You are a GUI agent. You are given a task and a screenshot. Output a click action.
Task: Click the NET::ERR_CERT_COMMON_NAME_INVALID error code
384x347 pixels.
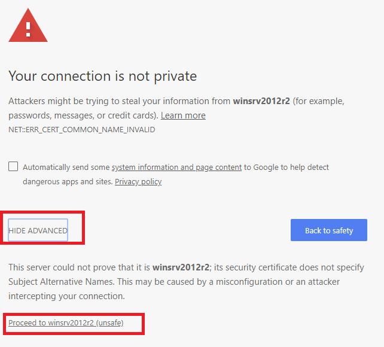tap(82, 130)
